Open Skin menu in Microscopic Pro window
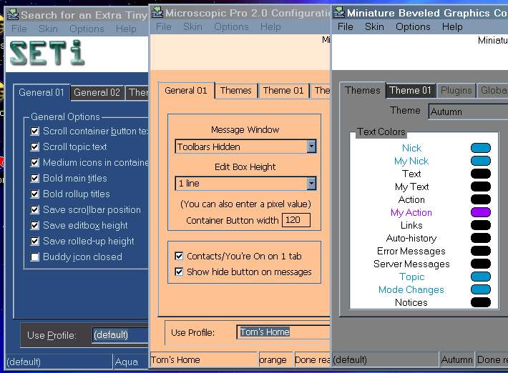The height and width of the screenshot is (373, 508). [x=192, y=27]
